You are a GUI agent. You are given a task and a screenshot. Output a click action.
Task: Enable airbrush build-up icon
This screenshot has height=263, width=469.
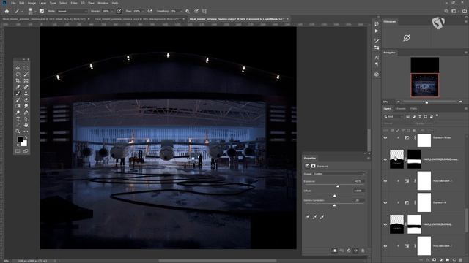(x=149, y=11)
